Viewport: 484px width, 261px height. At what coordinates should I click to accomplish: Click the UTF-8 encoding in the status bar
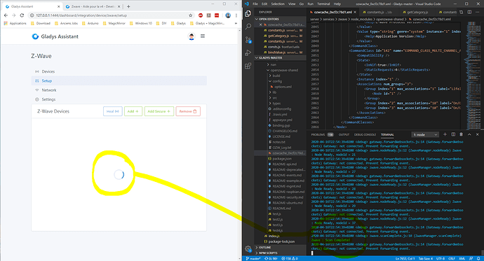pyautogui.click(x=441, y=258)
